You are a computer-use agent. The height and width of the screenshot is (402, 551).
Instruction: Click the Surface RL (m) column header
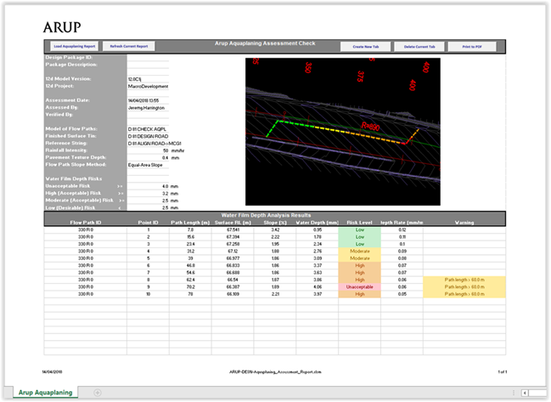(233, 223)
